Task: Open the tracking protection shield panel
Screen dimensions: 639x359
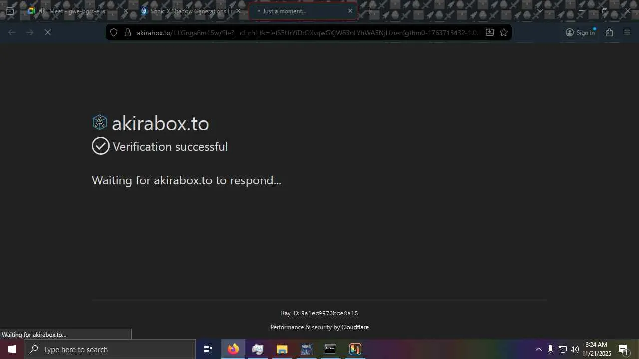Action: coord(114,32)
